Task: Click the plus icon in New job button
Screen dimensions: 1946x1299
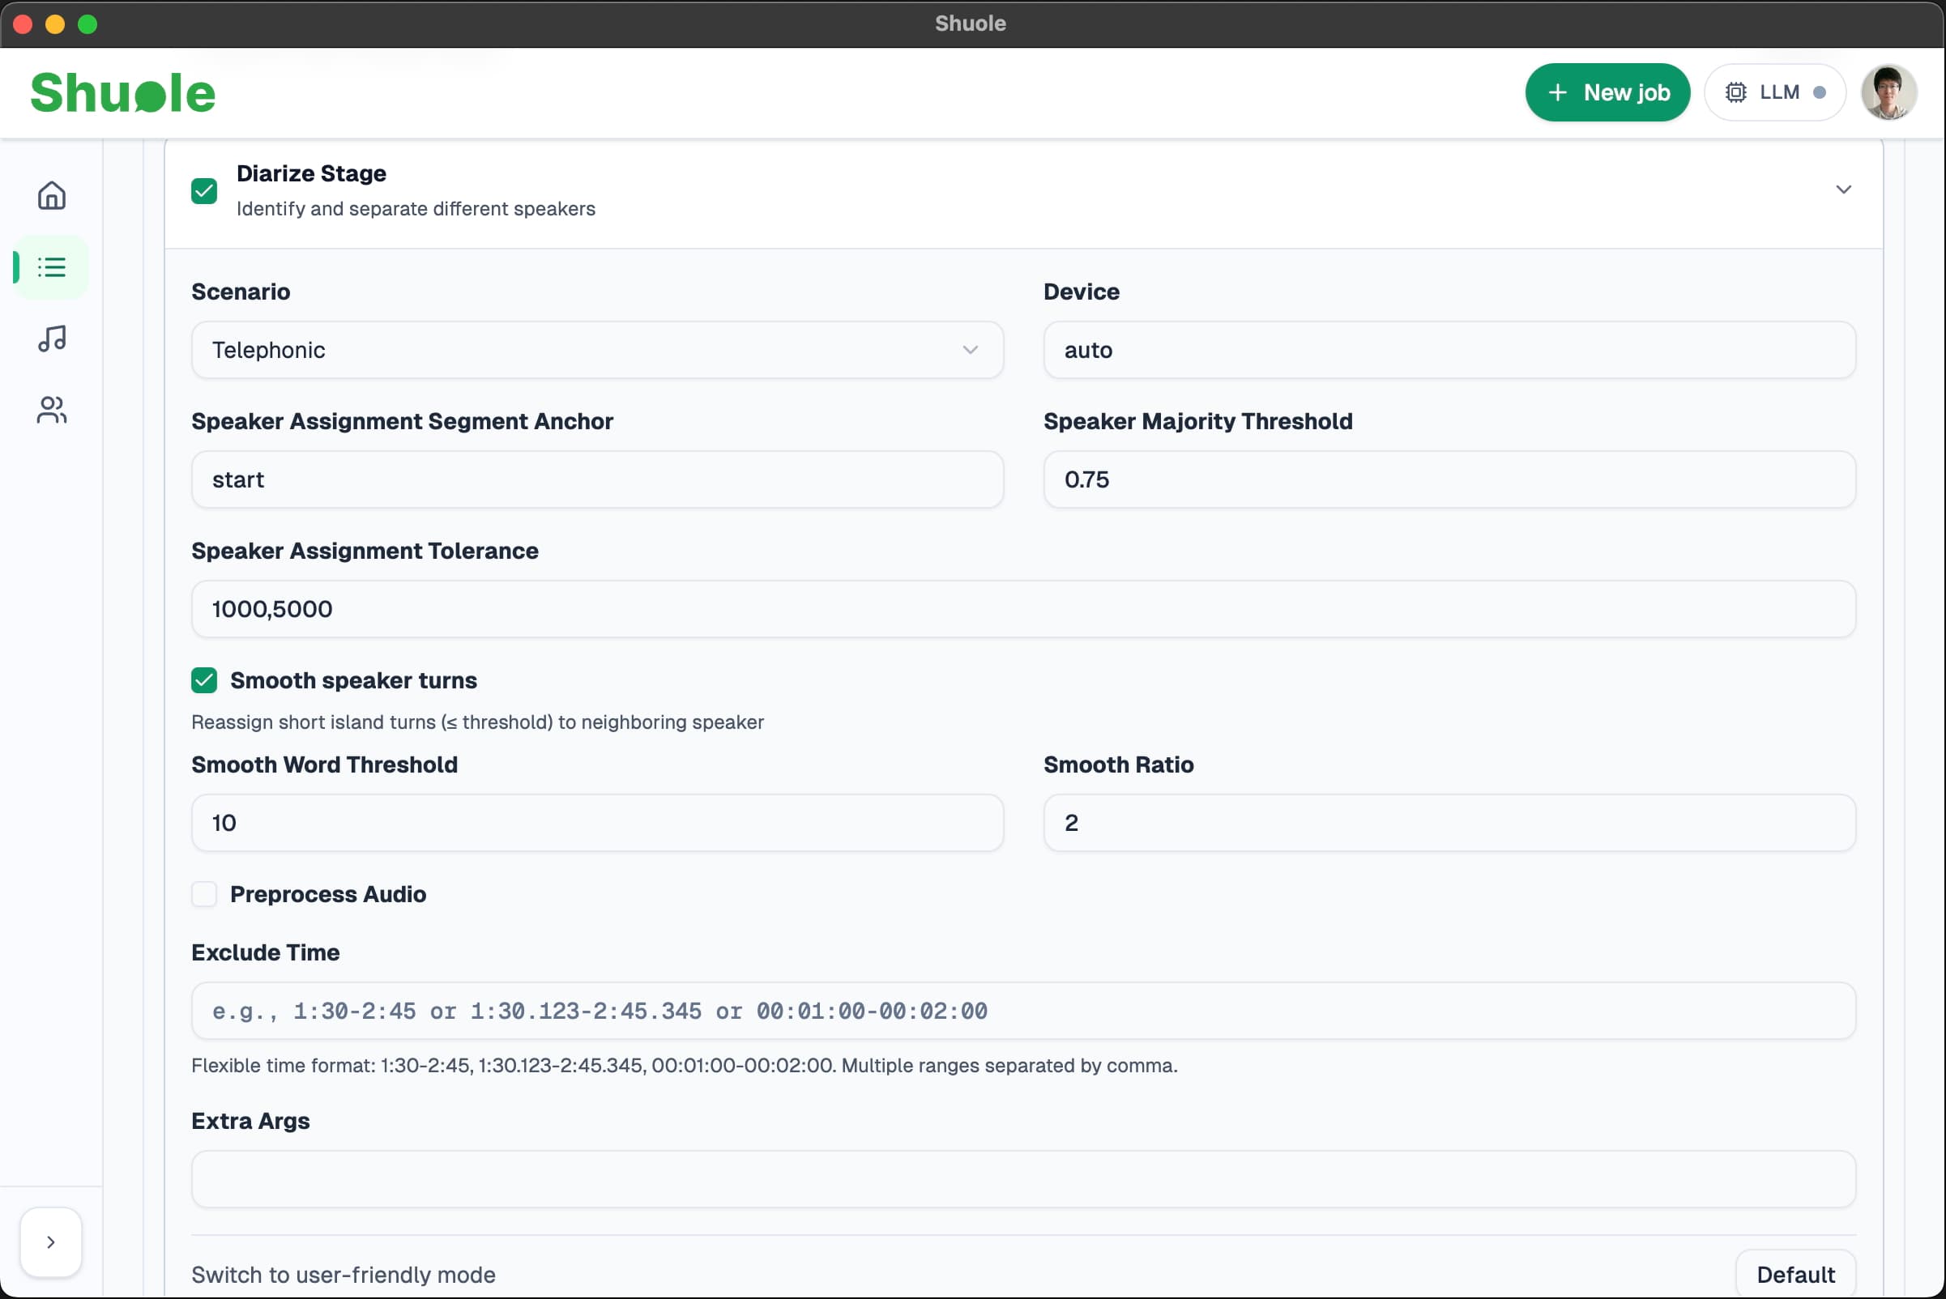Action: point(1559,92)
